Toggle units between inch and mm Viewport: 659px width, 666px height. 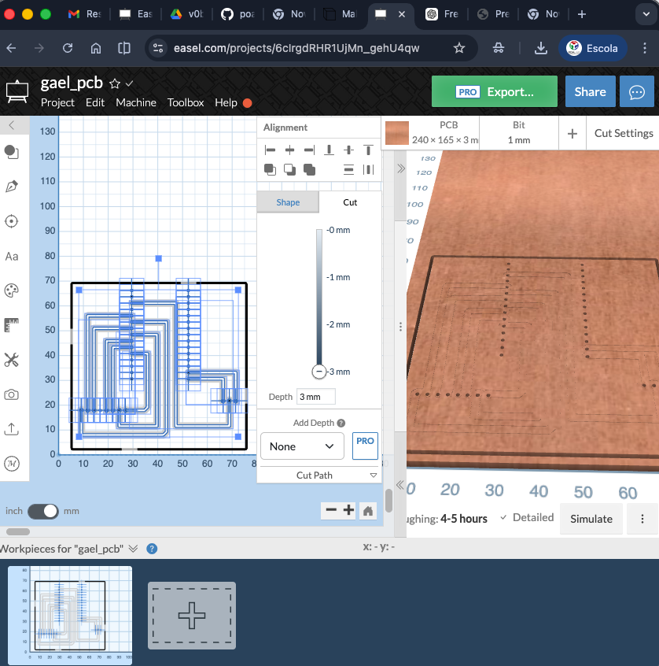pyautogui.click(x=42, y=511)
